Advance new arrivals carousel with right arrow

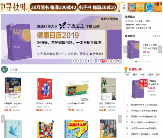120,119
